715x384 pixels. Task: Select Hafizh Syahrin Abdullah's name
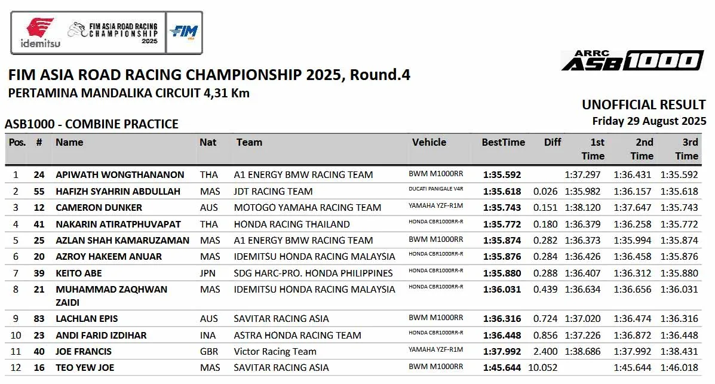(118, 192)
